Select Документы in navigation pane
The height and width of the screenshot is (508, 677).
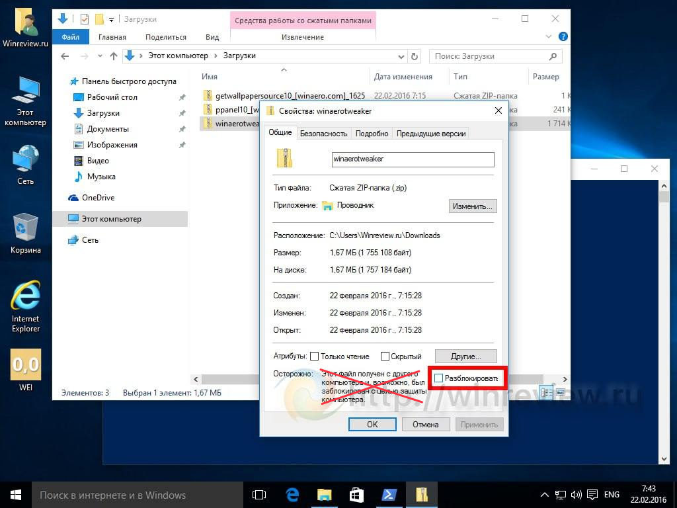click(x=108, y=129)
